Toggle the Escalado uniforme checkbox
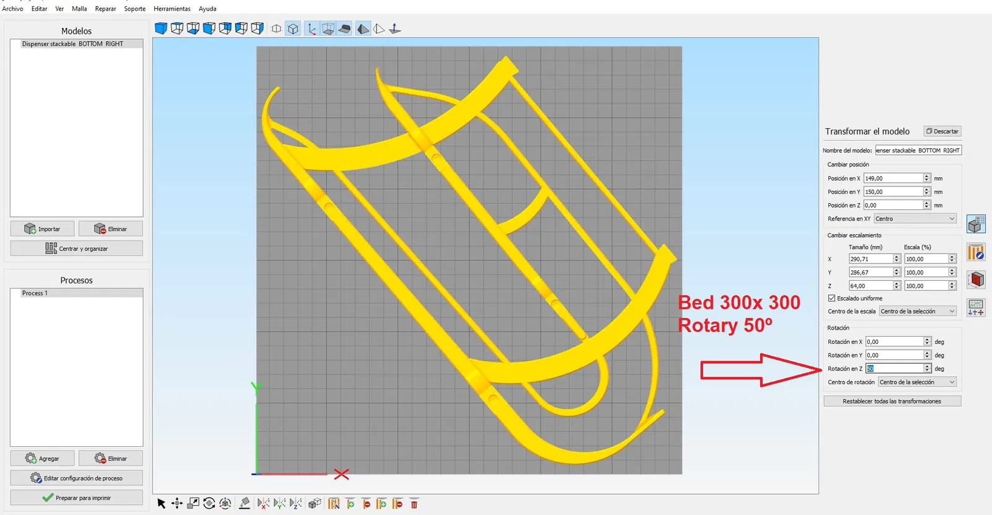Screen dimensions: 992x515 [832, 298]
